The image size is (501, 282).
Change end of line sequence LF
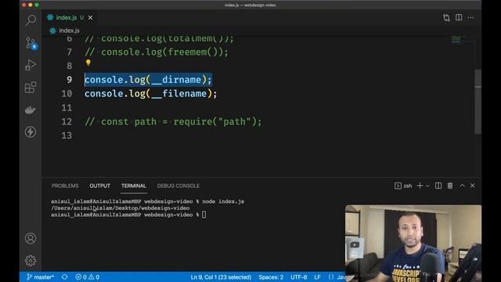[317, 277]
